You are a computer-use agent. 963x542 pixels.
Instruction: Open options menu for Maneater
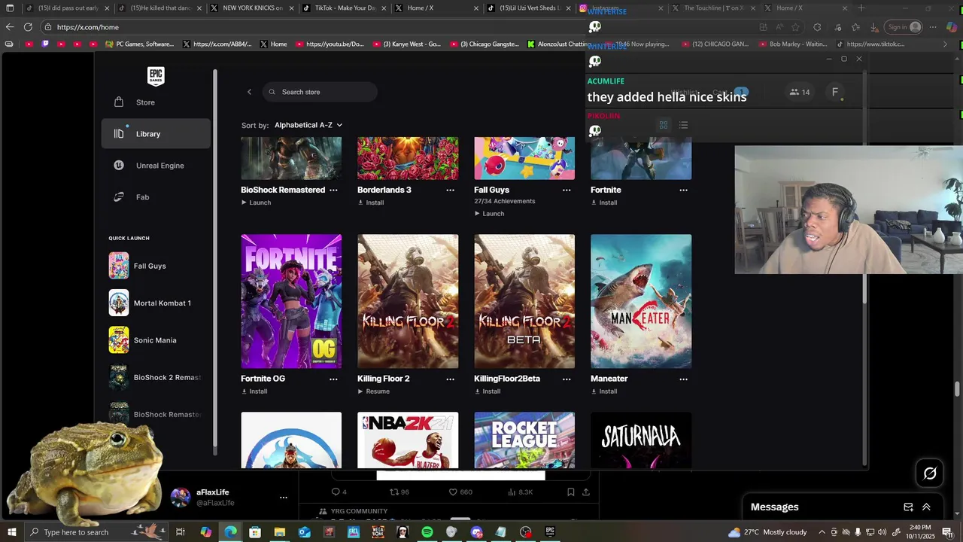click(x=683, y=379)
